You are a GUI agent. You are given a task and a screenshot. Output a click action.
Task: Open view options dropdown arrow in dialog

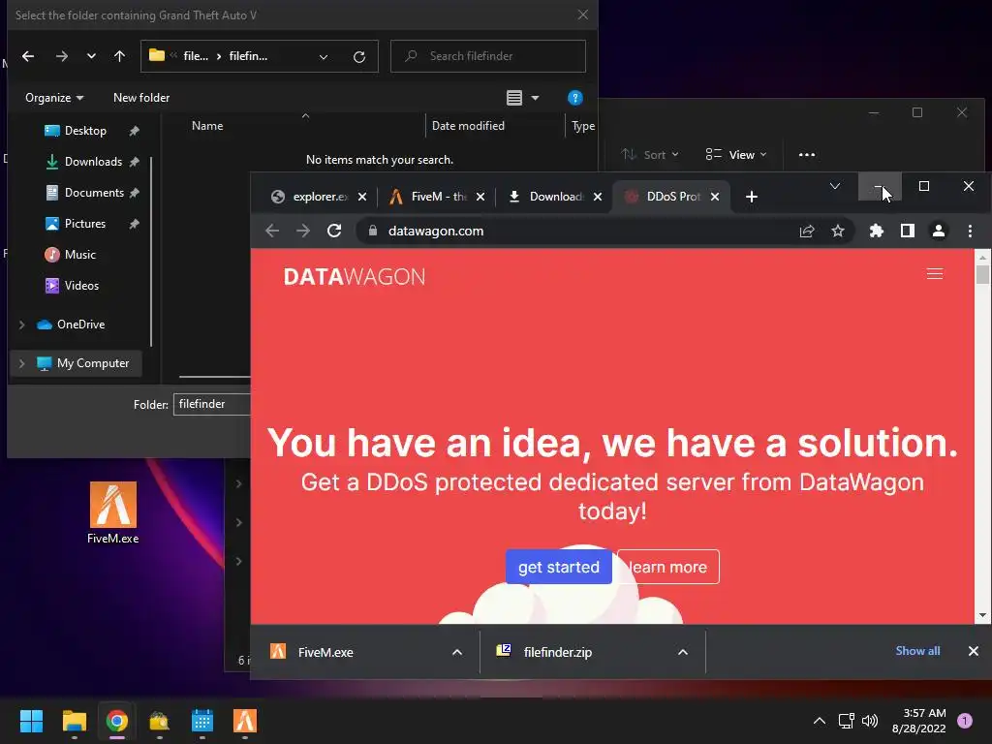point(535,98)
